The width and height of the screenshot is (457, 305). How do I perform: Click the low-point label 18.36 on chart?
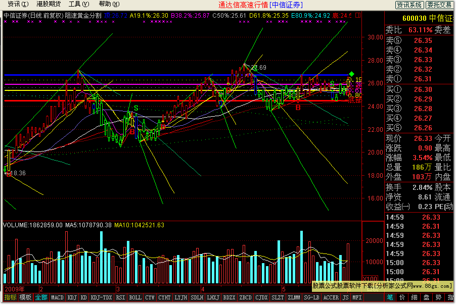coord(18,173)
